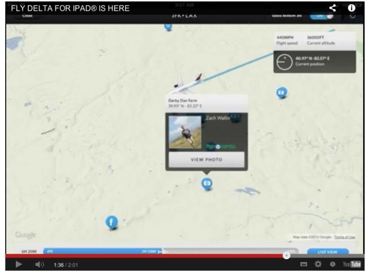Open video on YouTube via logo
Screen dimensions: 367x275
click(352, 264)
